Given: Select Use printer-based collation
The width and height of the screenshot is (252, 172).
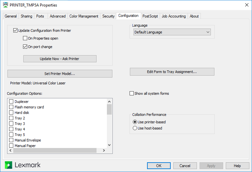Looking at the screenshot, I should tap(135, 122).
